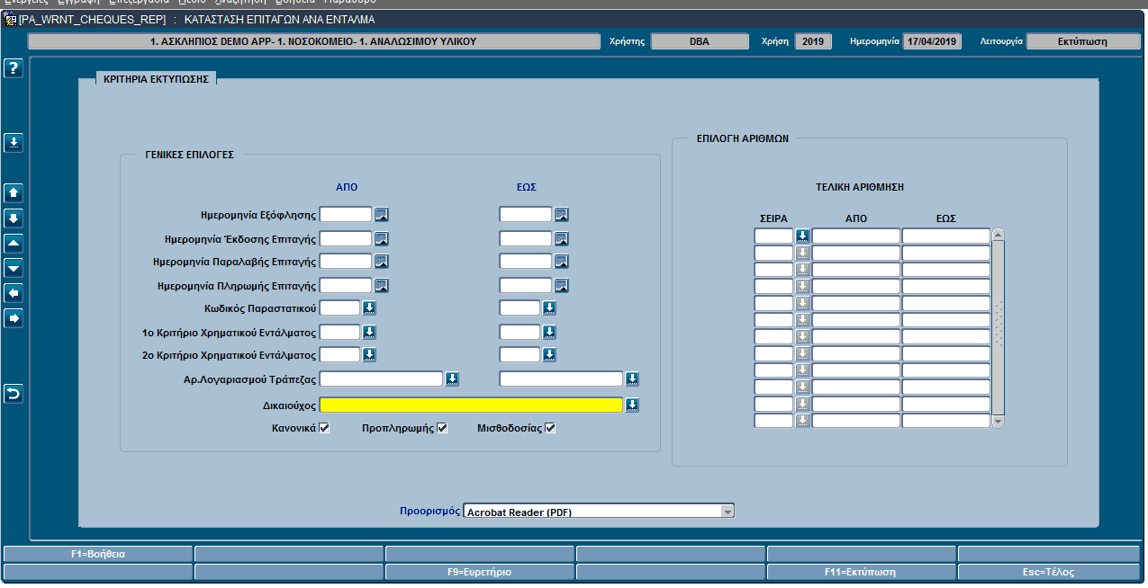
Task: Open value list for Δικαιούχος
Action: (x=632, y=405)
